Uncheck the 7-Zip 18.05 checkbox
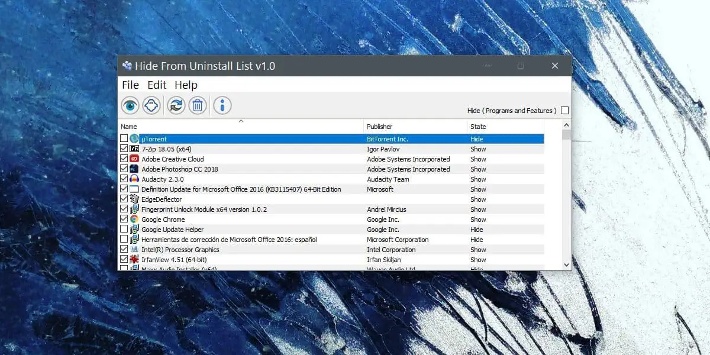Viewport: 710px width, 355px height. [124, 149]
